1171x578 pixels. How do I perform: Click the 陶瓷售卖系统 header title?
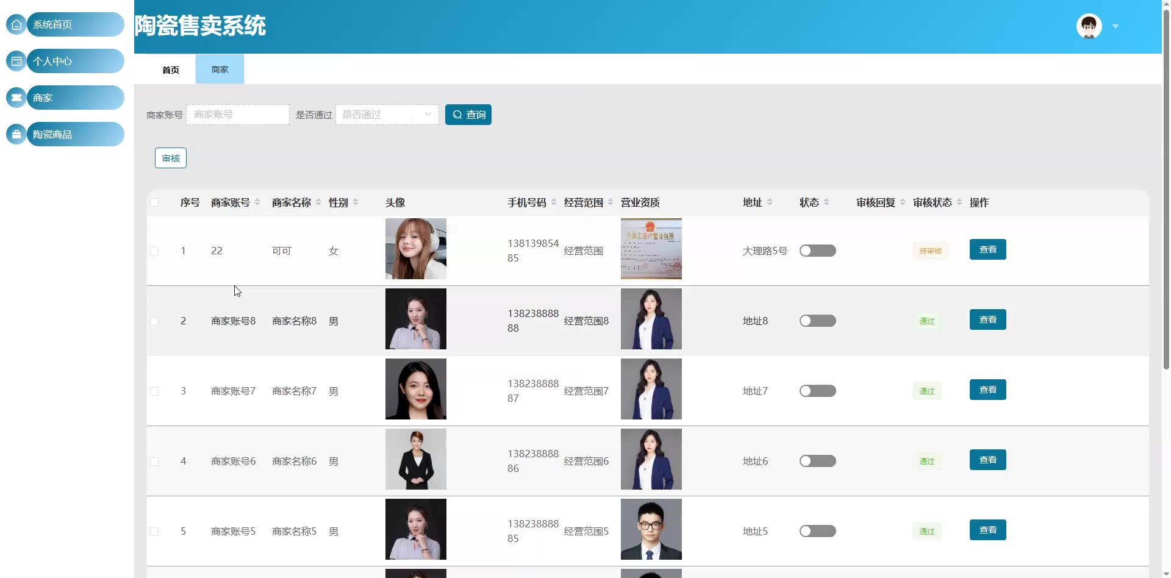(x=200, y=26)
